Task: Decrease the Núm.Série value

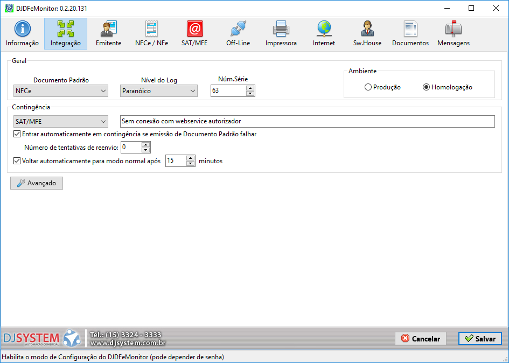Action: [250, 94]
